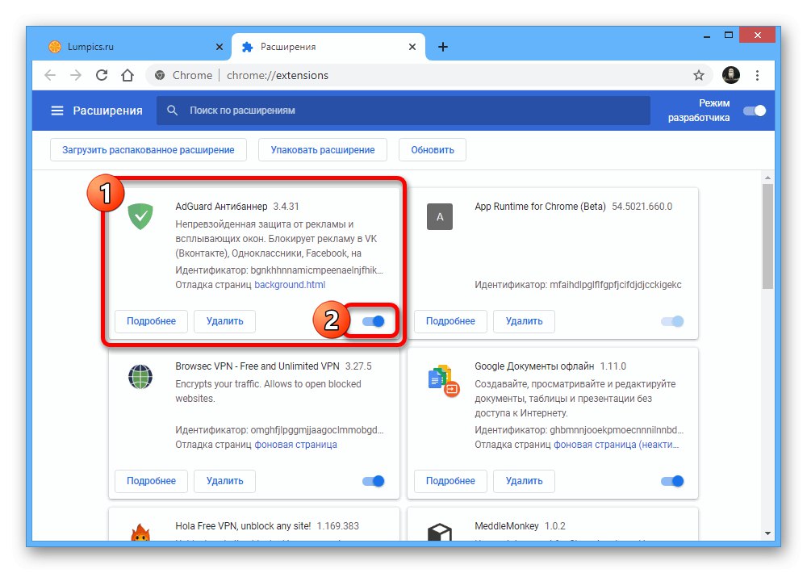Viewport: 807px width, 573px height.
Task: Click the App Runtime gray A icon
Action: (440, 217)
